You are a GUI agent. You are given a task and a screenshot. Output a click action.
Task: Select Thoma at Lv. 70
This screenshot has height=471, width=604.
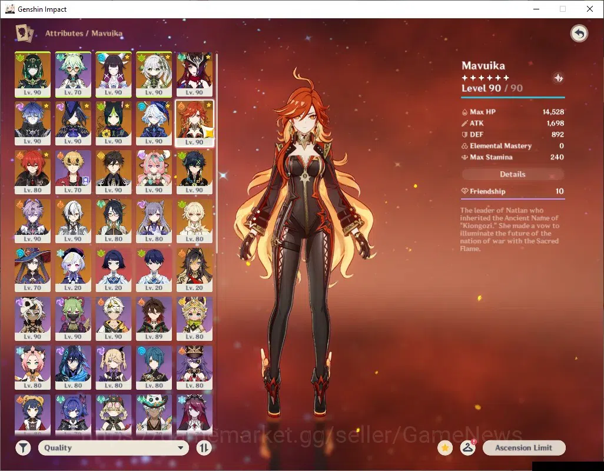click(73, 172)
